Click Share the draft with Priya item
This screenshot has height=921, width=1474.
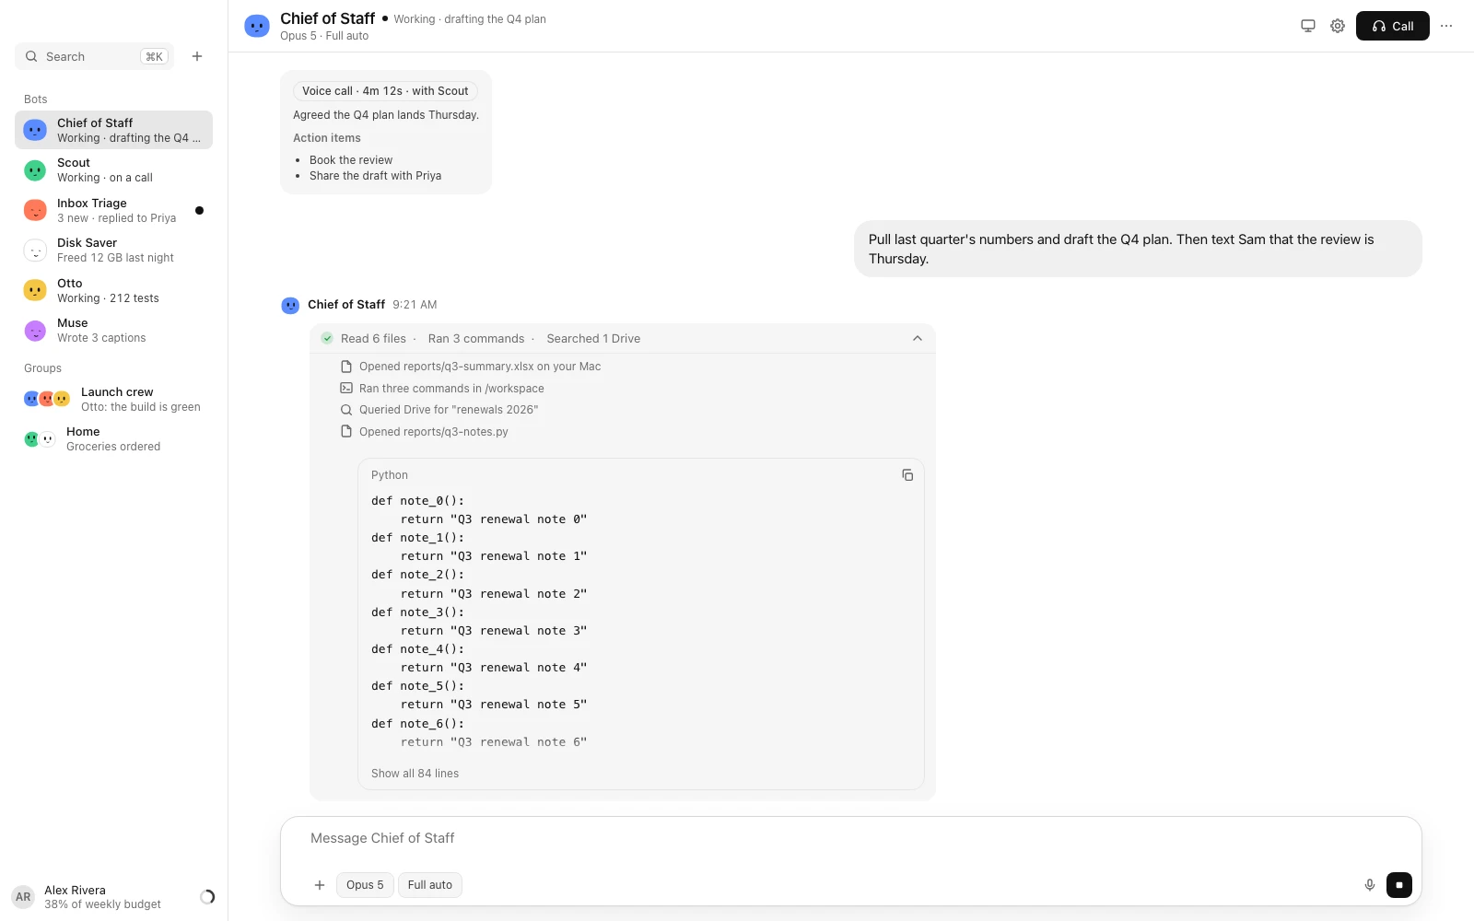coord(375,176)
